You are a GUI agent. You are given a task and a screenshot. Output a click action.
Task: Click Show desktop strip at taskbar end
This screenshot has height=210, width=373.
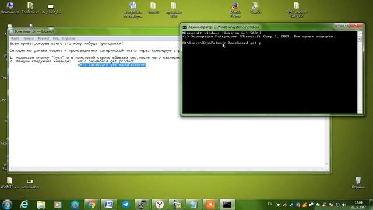[371, 205]
